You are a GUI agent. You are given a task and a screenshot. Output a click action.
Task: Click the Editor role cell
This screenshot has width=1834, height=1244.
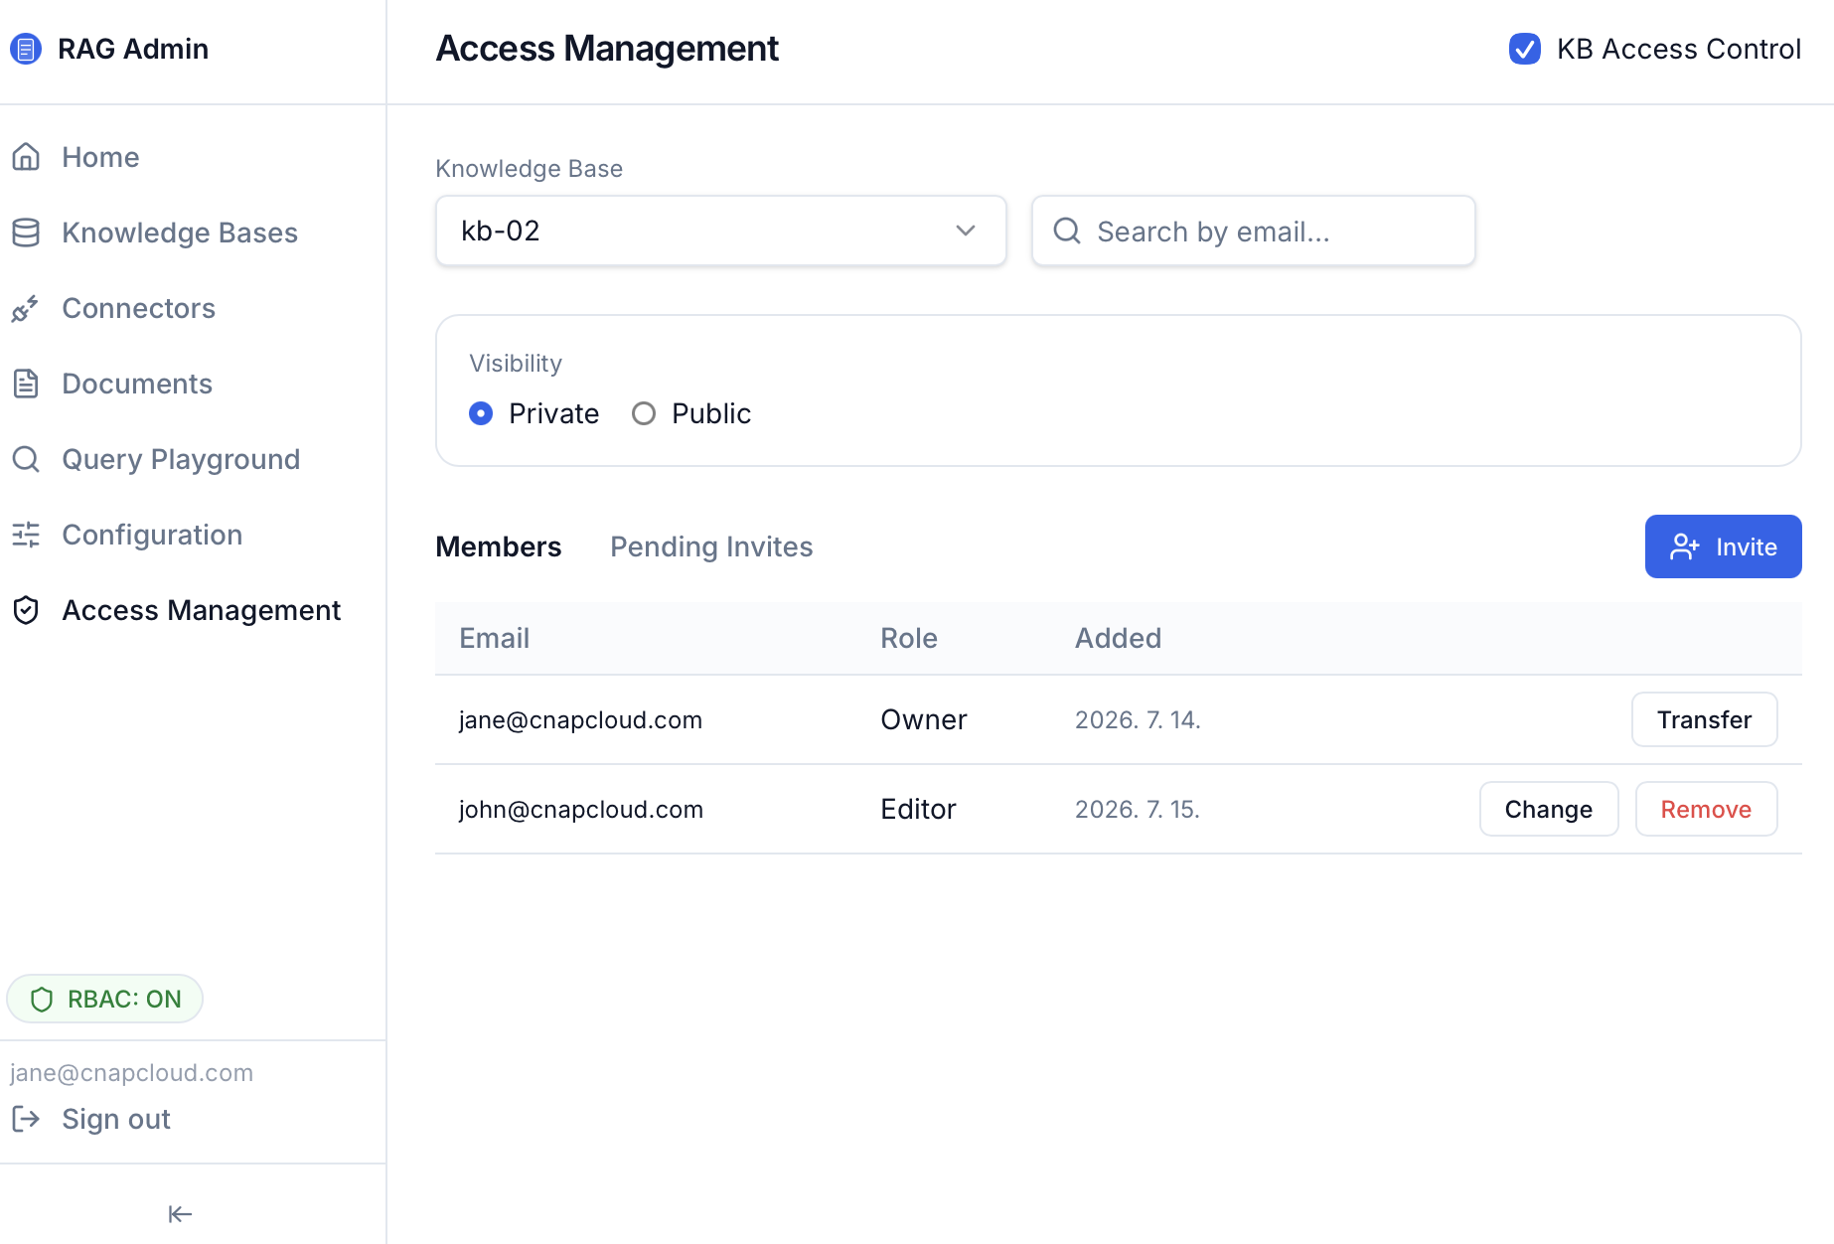pos(918,809)
